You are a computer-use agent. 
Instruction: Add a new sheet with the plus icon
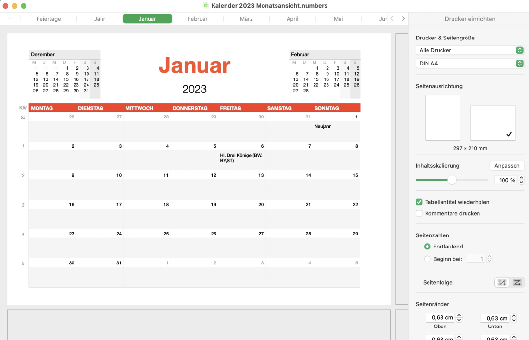pos(10,19)
